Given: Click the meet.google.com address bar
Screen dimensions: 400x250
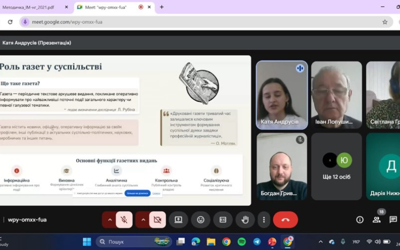Looking at the screenshot, I should 200,22.
